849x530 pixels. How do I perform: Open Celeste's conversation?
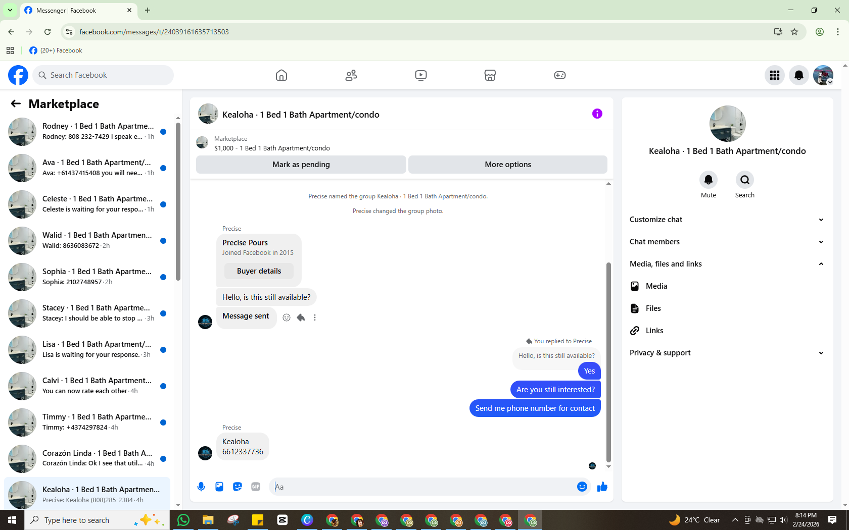87,204
